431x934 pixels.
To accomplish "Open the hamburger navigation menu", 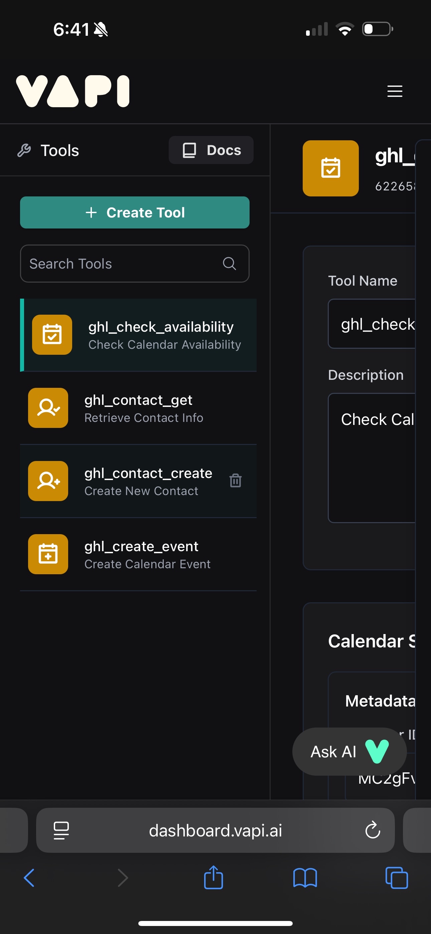I will click(394, 91).
